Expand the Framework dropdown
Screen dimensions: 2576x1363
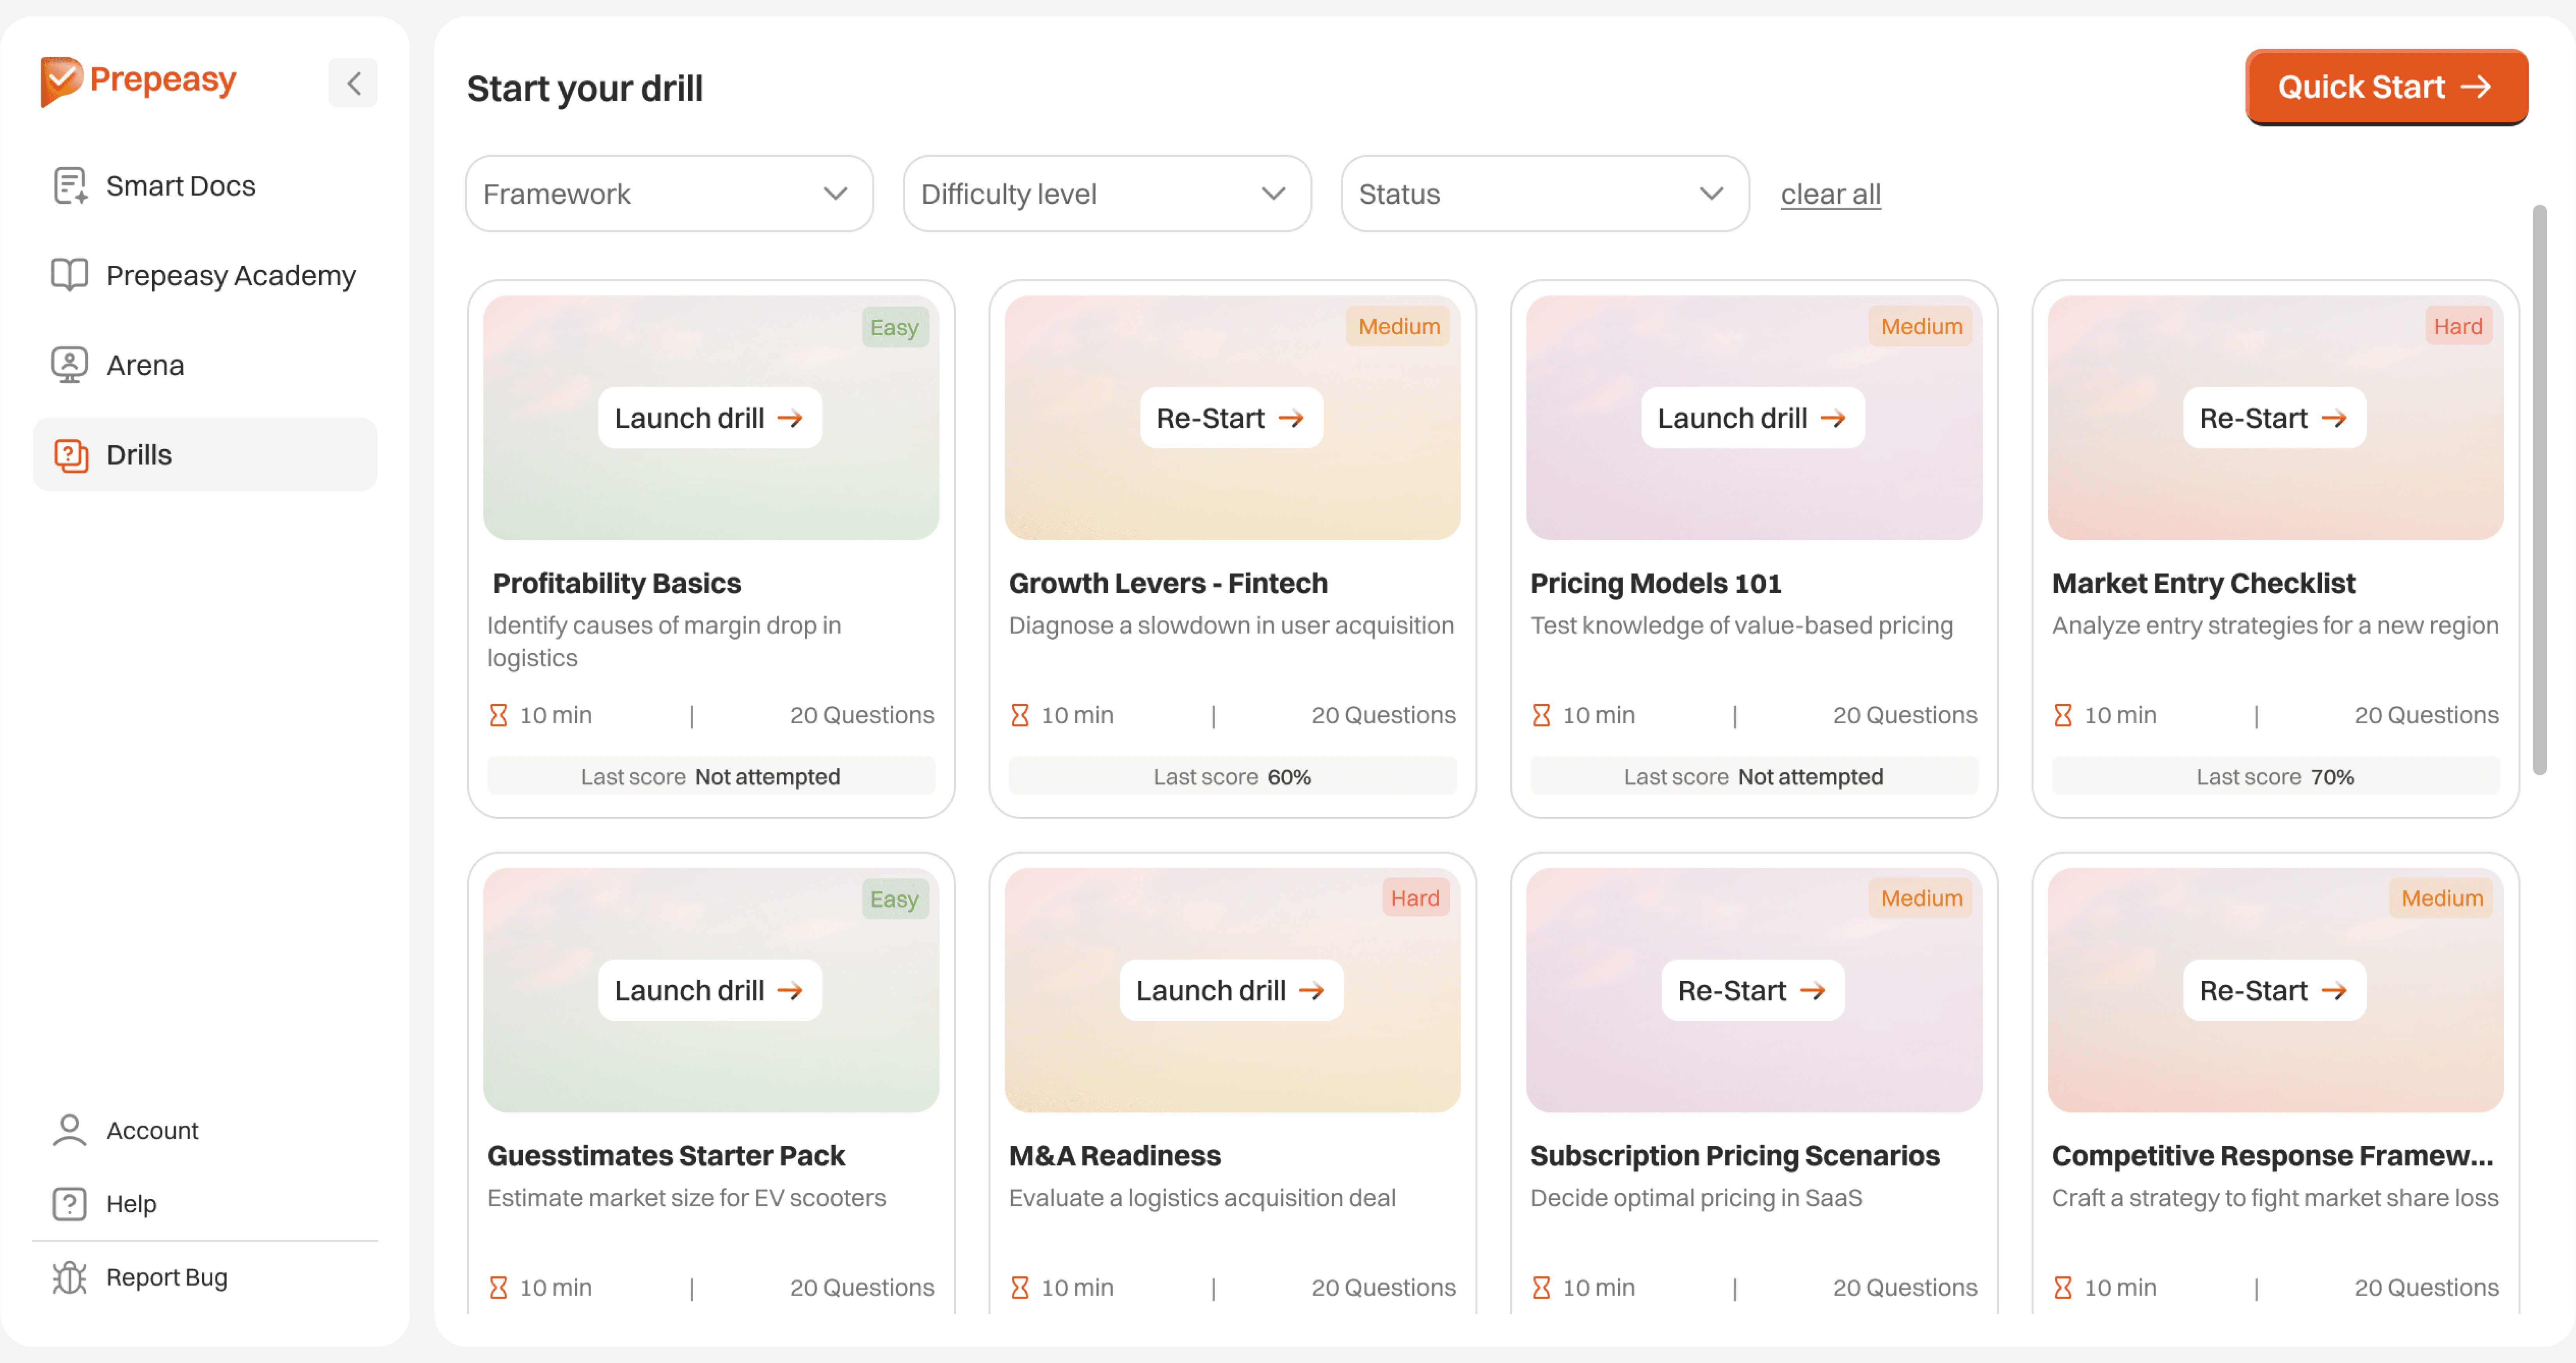(669, 194)
